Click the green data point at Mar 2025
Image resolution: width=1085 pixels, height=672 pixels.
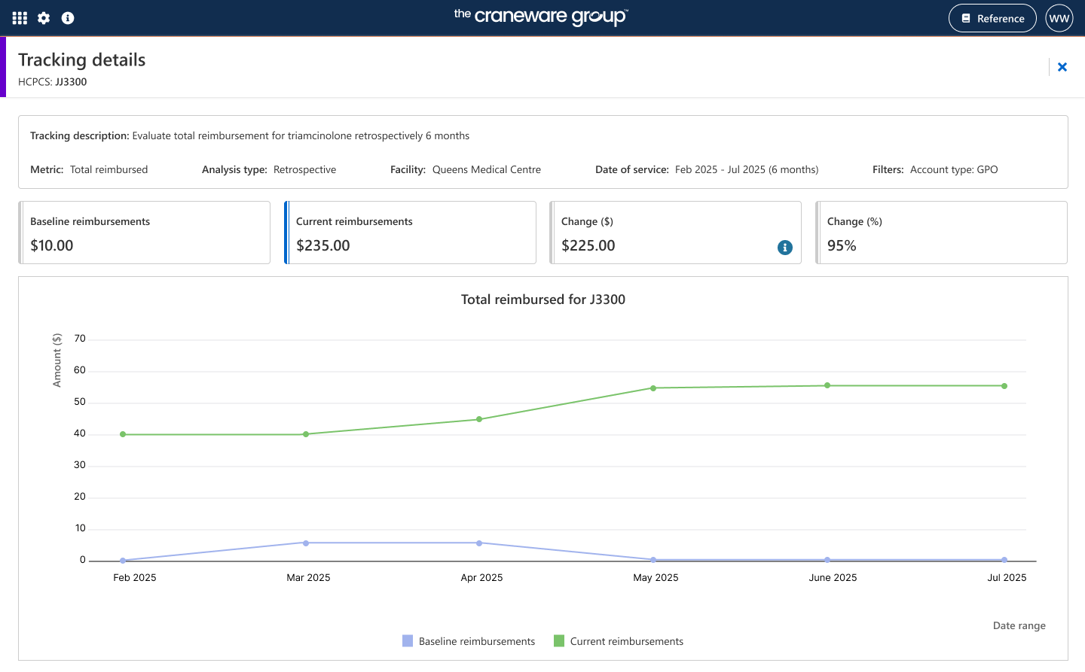(306, 434)
